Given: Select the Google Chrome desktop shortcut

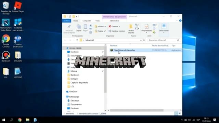Looking at the screenshot, I should click(6, 41).
